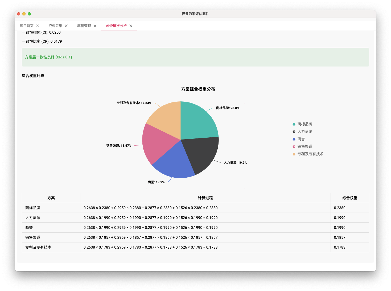This screenshot has width=391, height=291.
Task: Click the 方案 column header
Action: point(51,198)
